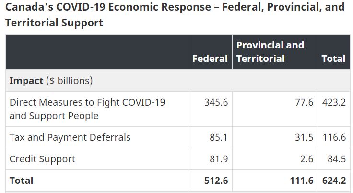Click the 512.6 federal total value
This screenshot has width=353, height=193.
(215, 181)
